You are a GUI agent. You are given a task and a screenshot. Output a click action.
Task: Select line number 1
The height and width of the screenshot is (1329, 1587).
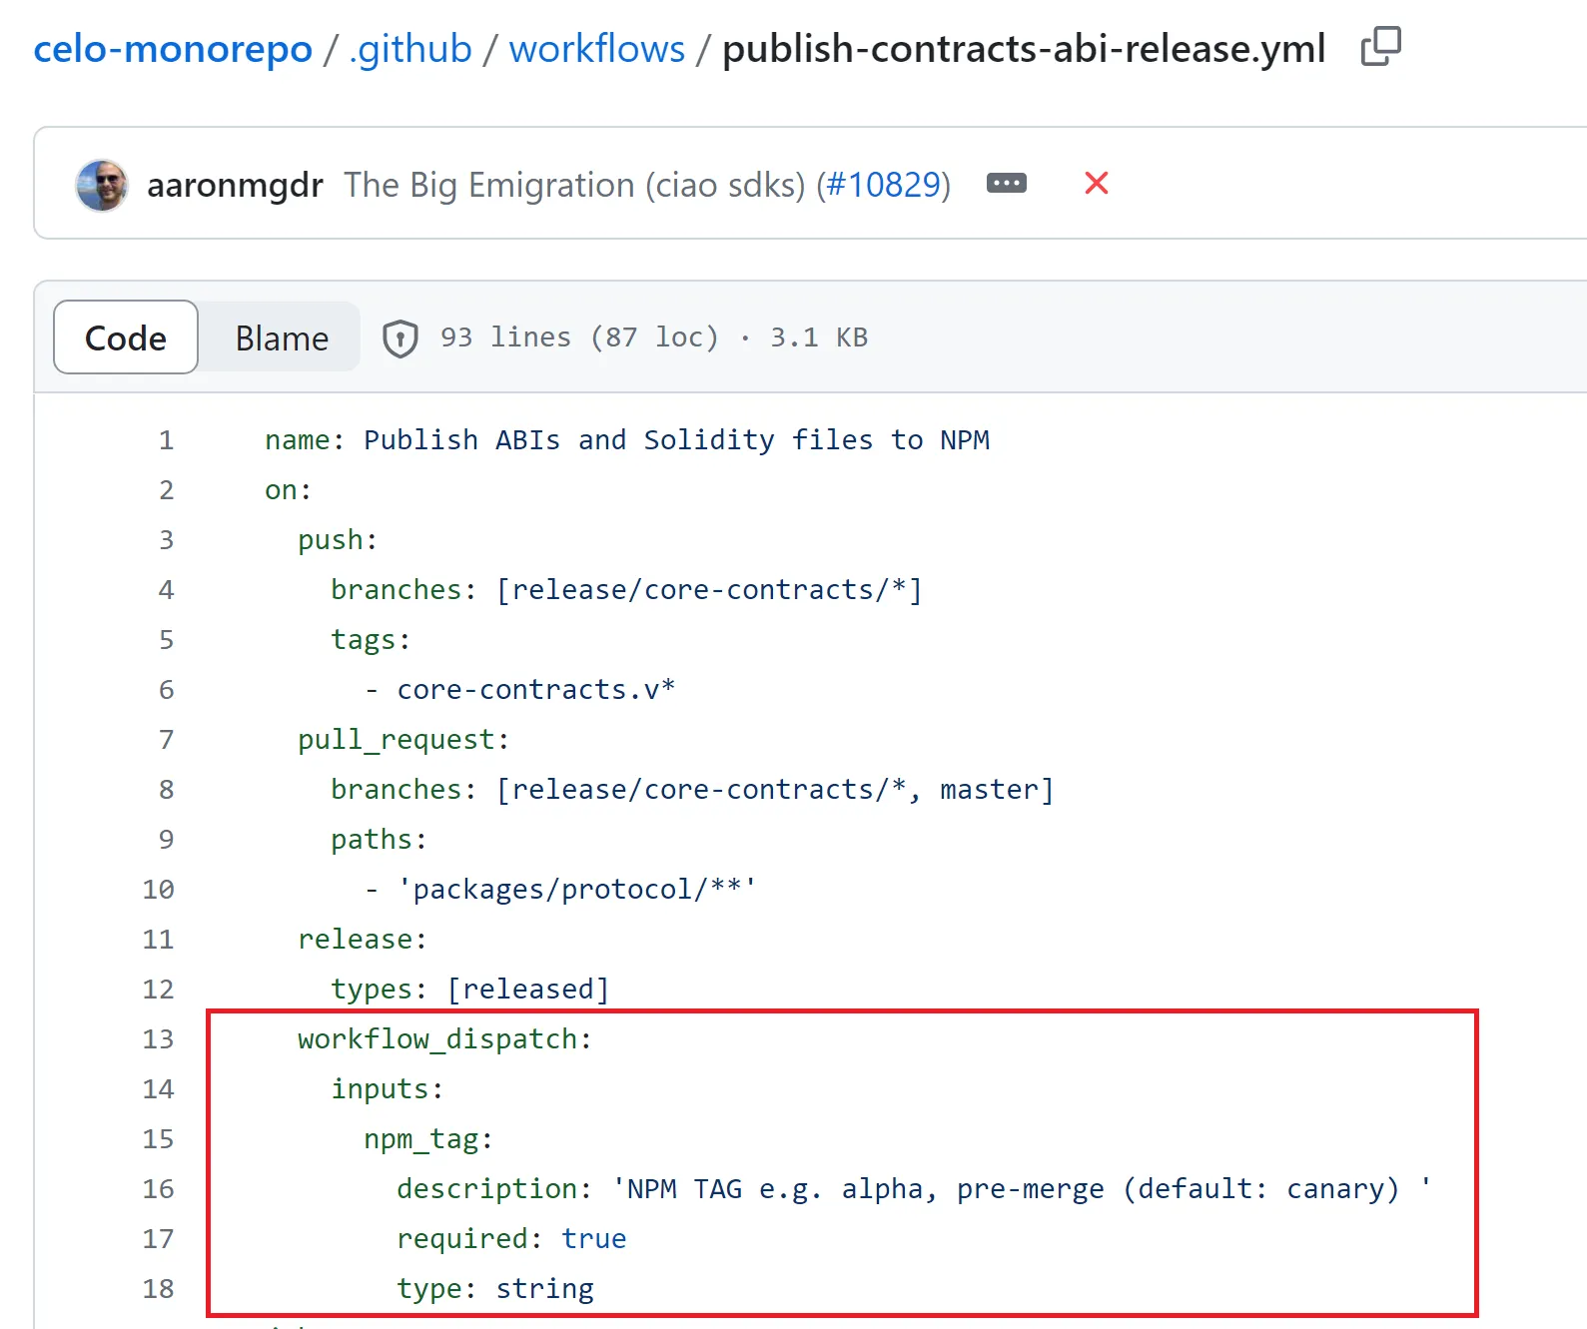(166, 440)
